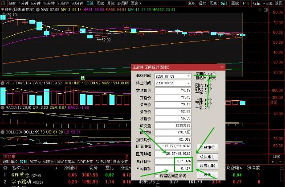The image size is (285, 187).
Task: Click the 最高价 field showing 79.19
Action: [x=173, y=104]
